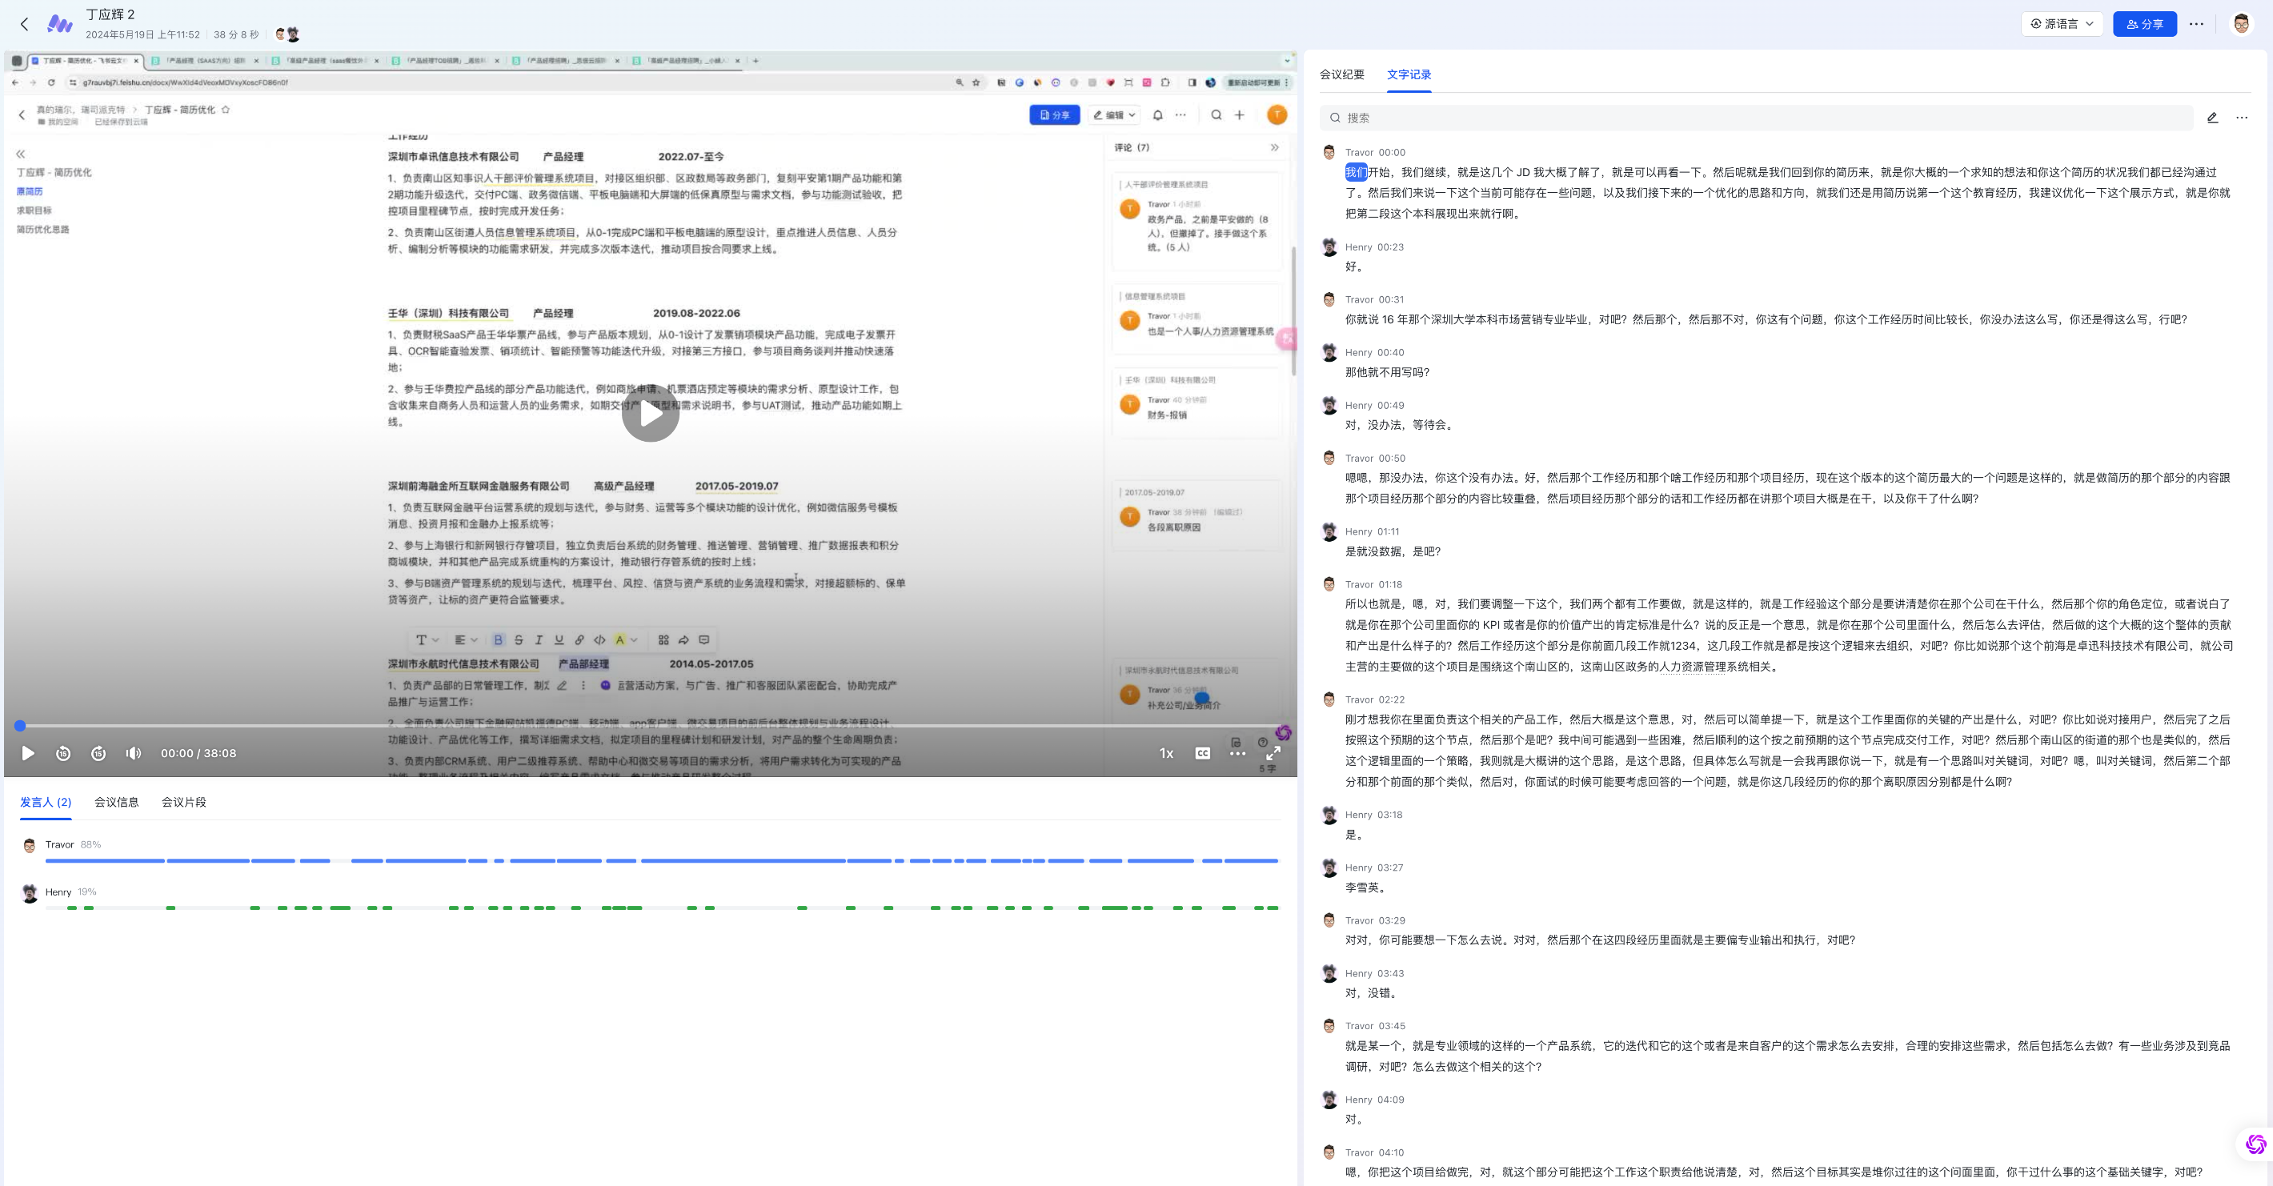The height and width of the screenshot is (1186, 2273).
Task: Click the video progress bar handle
Action: point(19,725)
